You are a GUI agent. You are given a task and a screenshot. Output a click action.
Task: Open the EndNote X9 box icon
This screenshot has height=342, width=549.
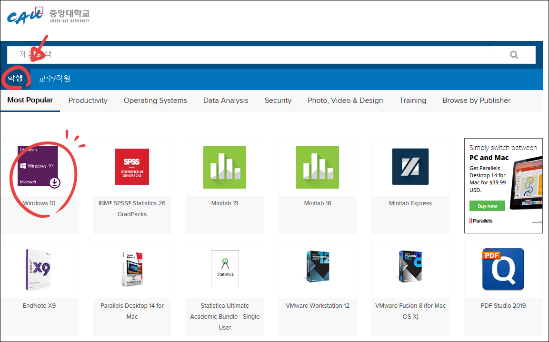(39, 270)
